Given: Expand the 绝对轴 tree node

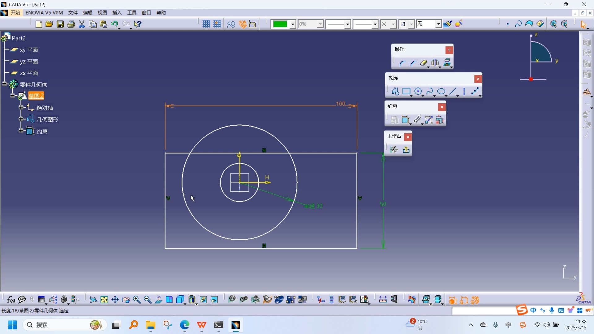Looking at the screenshot, I should [21, 107].
